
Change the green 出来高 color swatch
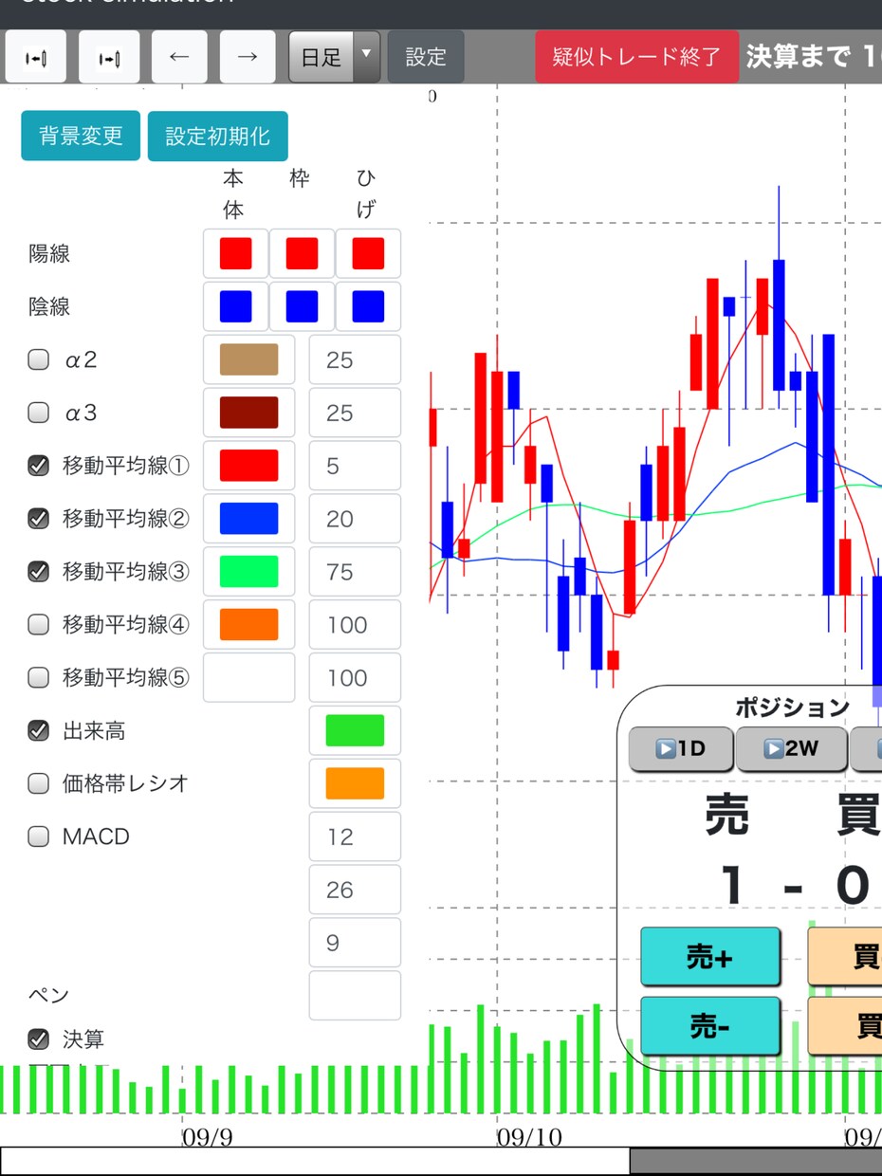pyautogui.click(x=355, y=730)
